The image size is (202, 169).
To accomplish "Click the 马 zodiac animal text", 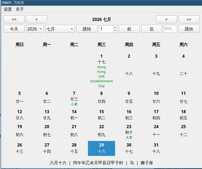I will click(132, 163).
